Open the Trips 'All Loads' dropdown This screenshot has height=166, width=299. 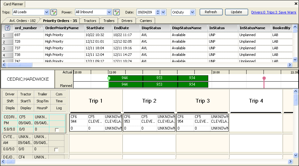tap(47, 12)
